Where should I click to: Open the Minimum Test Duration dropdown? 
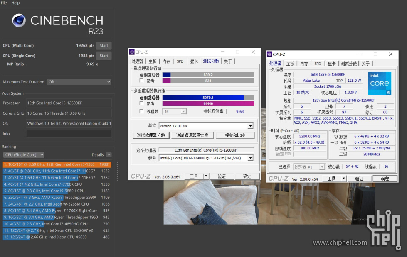(79, 82)
